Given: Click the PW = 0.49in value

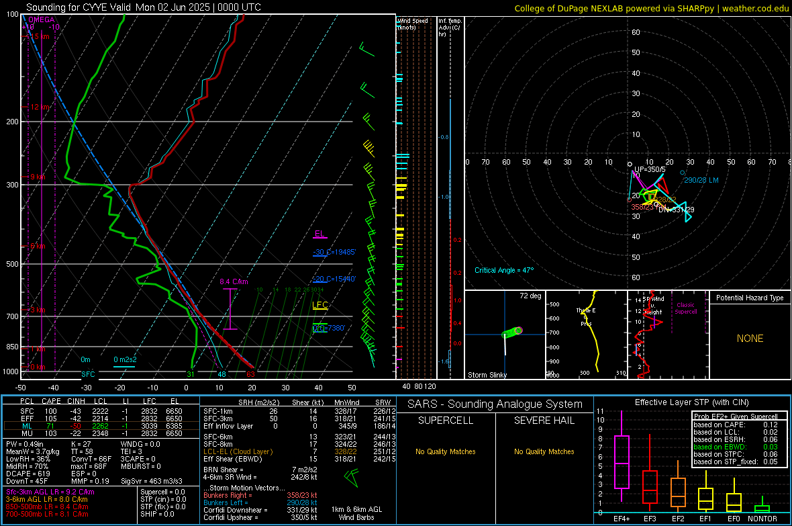Looking at the screenshot, I should tap(25, 444).
